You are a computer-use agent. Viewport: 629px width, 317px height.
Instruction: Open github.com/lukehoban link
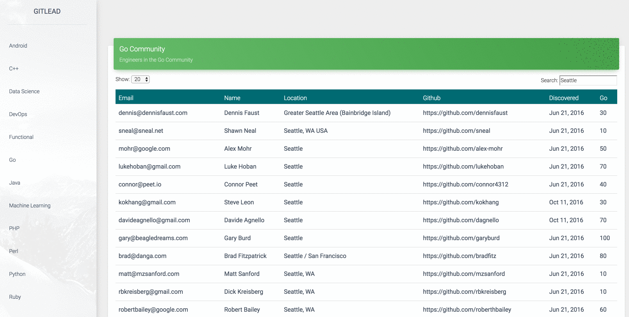(x=463, y=167)
